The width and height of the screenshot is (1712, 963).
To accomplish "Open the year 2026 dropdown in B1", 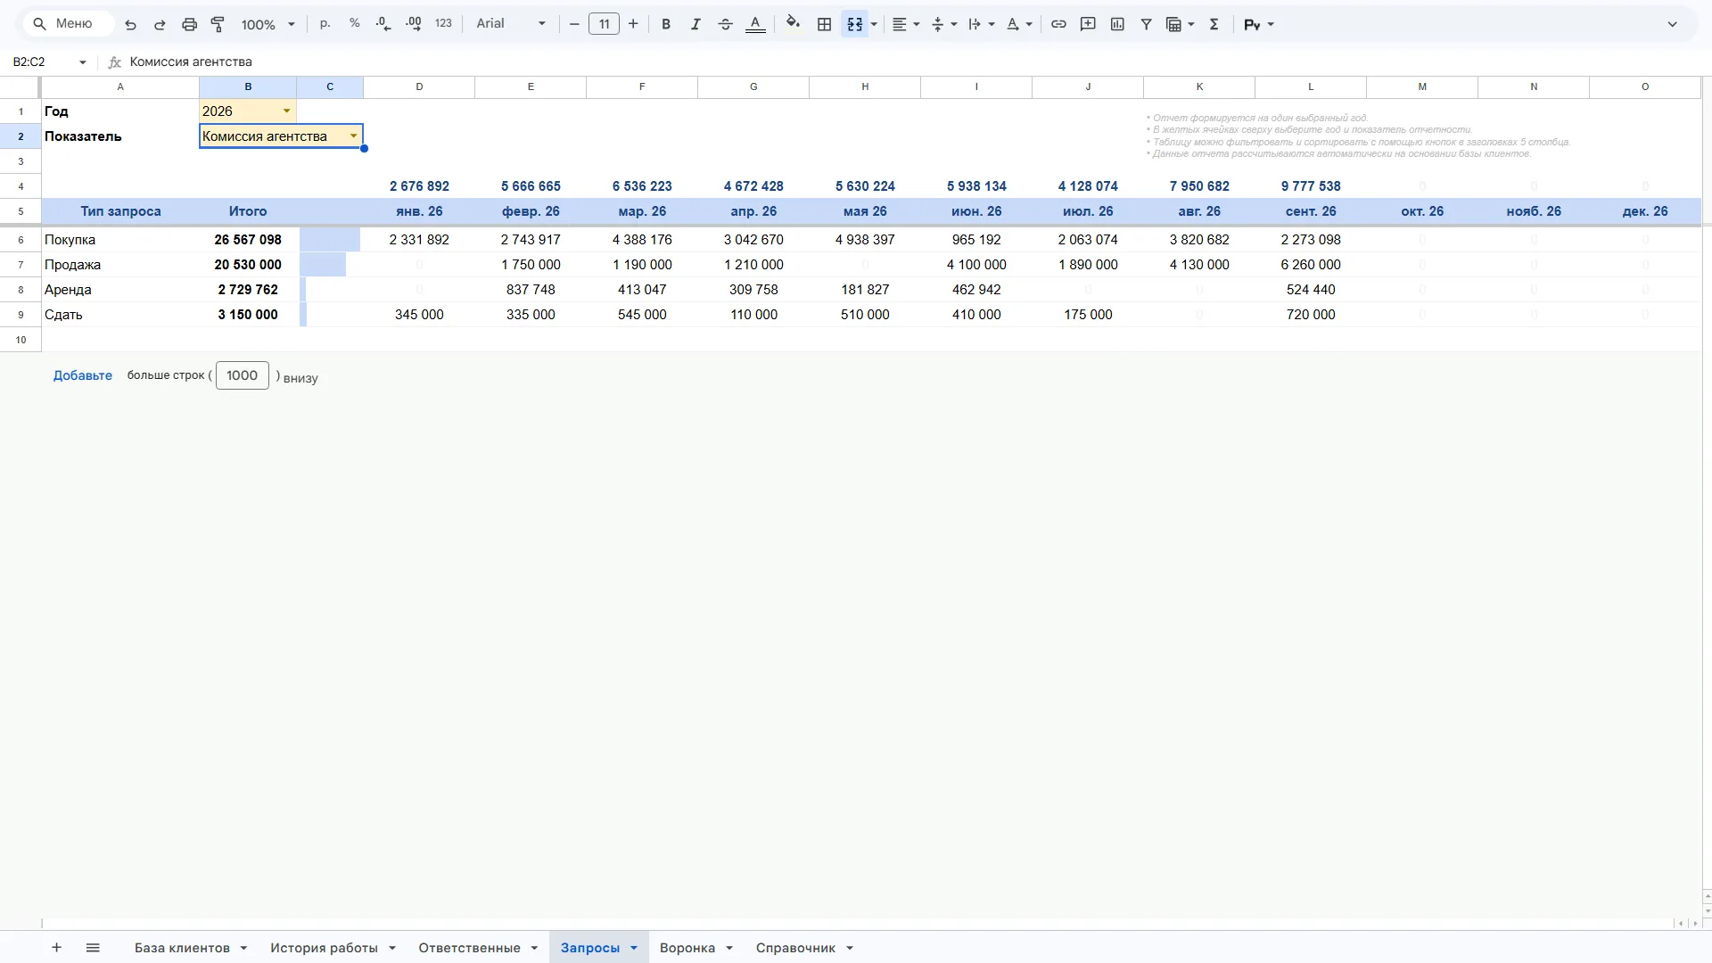I will pos(286,111).
